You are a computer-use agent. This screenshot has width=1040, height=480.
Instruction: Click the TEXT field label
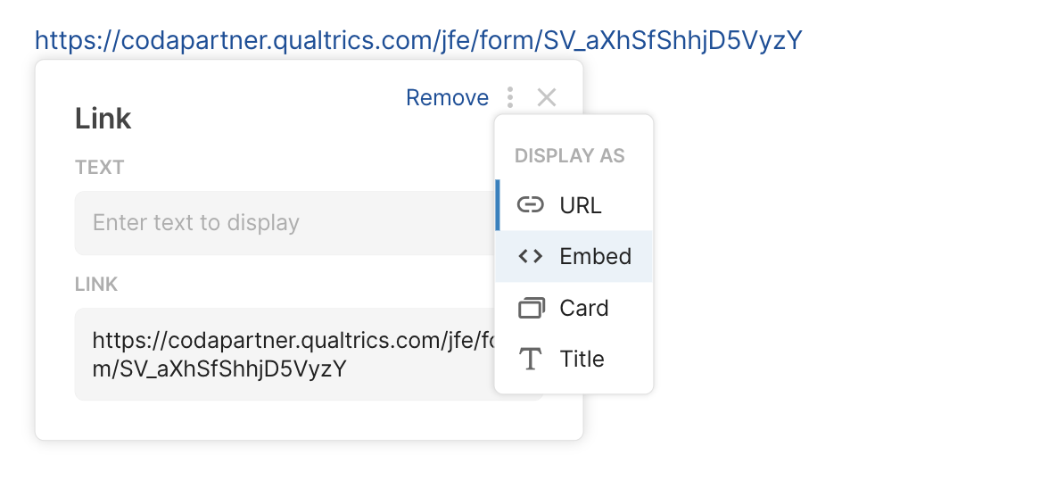[100, 167]
